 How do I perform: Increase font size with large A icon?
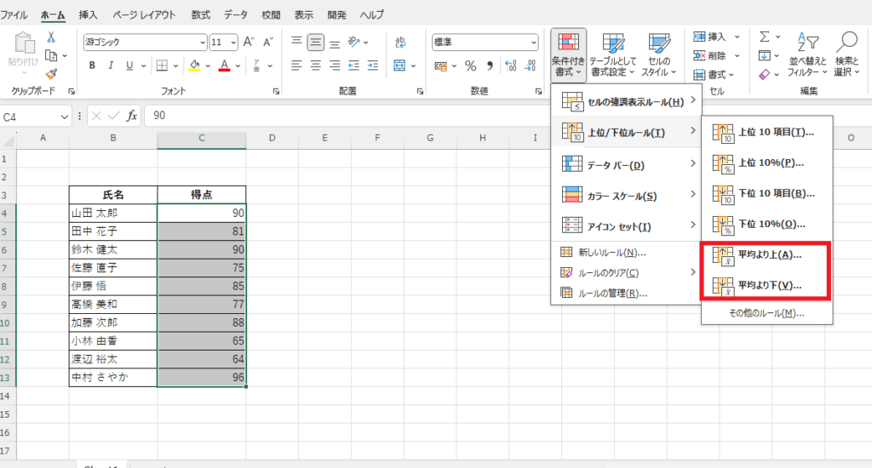[249, 42]
